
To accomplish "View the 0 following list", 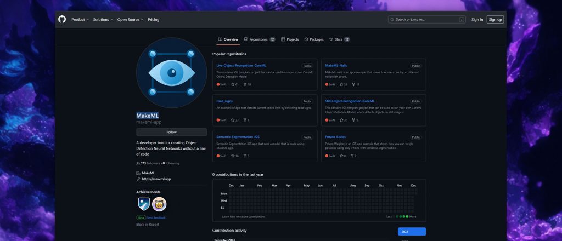I will click(171, 163).
